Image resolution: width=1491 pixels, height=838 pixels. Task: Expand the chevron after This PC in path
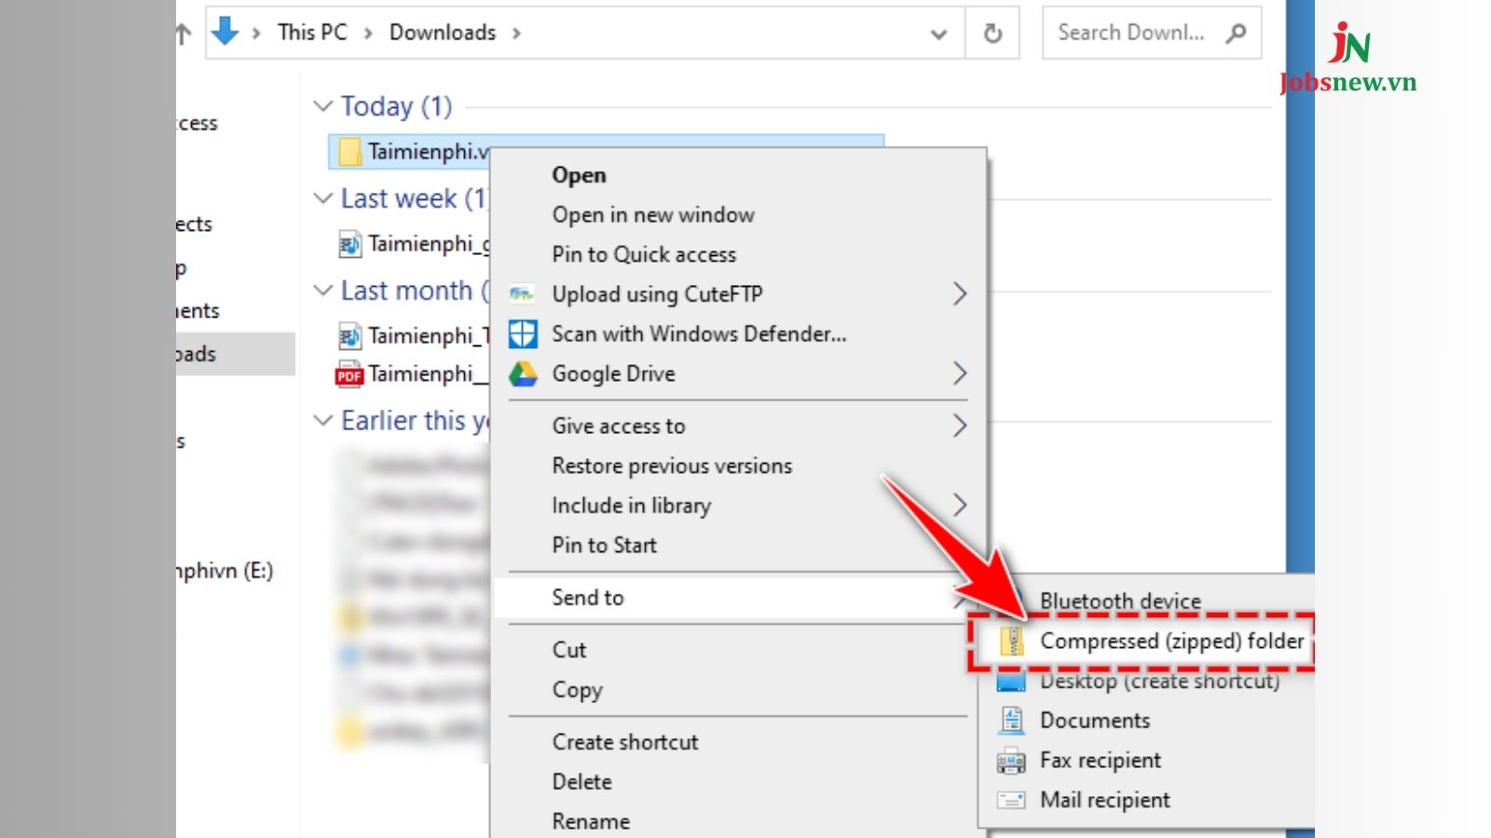pos(368,34)
